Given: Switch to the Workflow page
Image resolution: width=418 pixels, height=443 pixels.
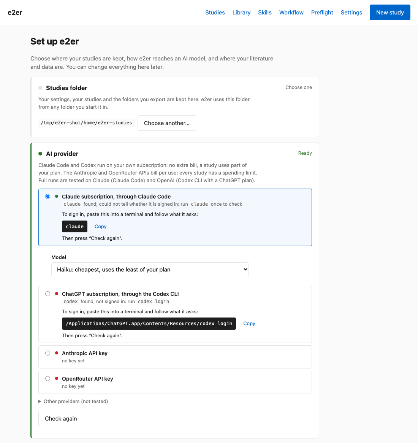Looking at the screenshot, I should pyautogui.click(x=291, y=13).
